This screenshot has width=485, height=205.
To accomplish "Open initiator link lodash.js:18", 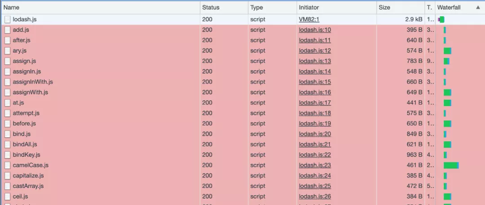I will pos(315,113).
